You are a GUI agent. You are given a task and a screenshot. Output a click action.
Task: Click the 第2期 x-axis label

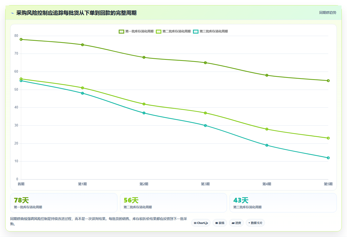point(144,184)
